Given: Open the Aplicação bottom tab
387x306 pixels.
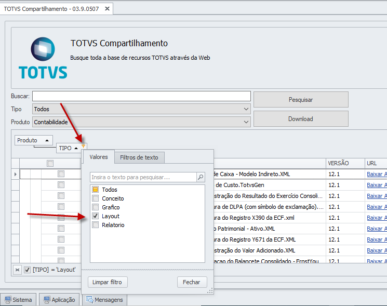Looking at the screenshot, I should (59, 300).
